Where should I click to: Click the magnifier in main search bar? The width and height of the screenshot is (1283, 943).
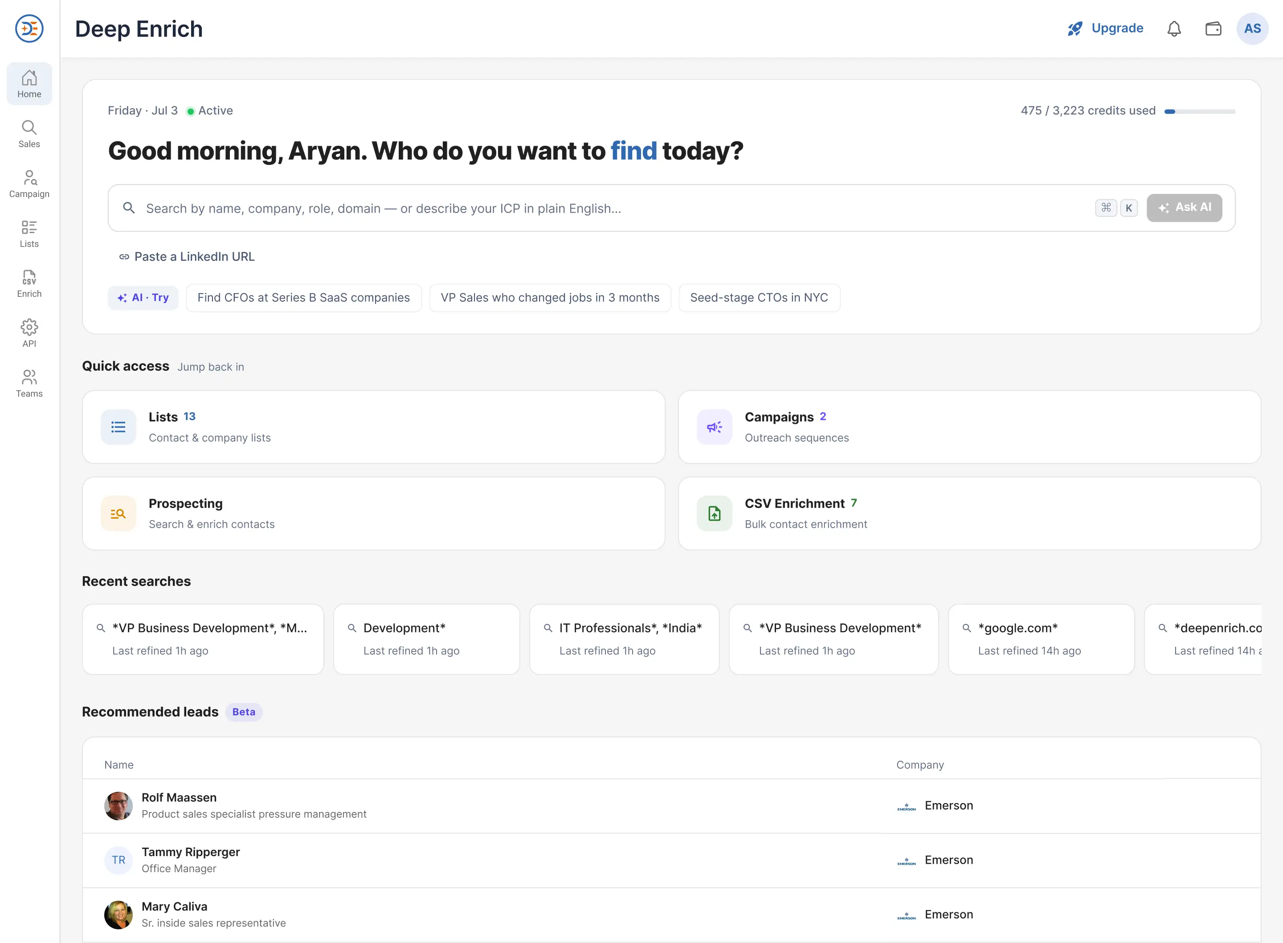click(x=129, y=208)
